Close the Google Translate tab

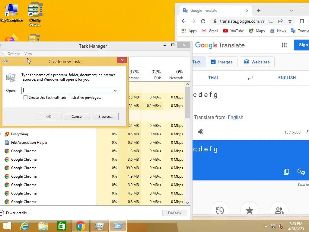[247, 11]
